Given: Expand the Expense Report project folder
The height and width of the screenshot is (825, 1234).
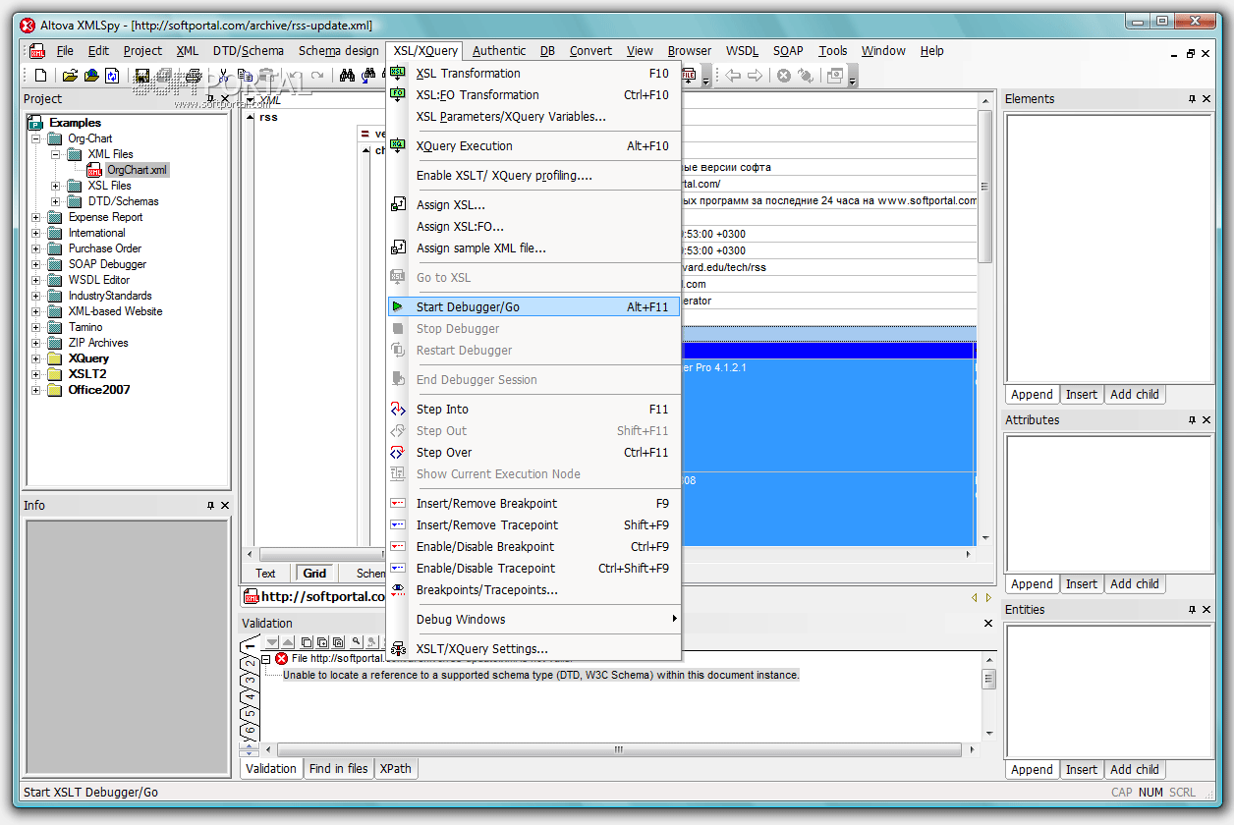Looking at the screenshot, I should tap(36, 217).
